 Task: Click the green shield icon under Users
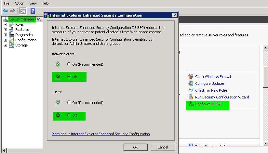pos(58,102)
